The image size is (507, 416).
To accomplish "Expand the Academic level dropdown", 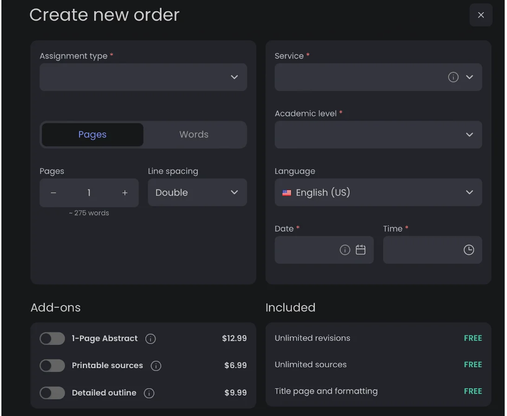I will (378, 135).
